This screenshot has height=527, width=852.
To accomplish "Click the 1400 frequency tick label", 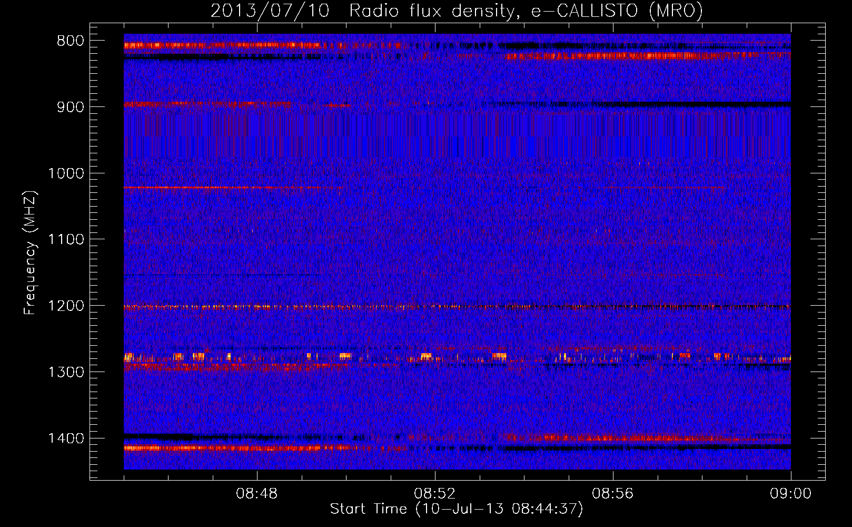I will 66,438.
